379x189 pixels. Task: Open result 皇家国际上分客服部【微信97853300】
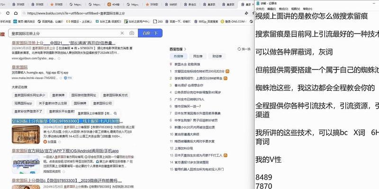[67, 121]
